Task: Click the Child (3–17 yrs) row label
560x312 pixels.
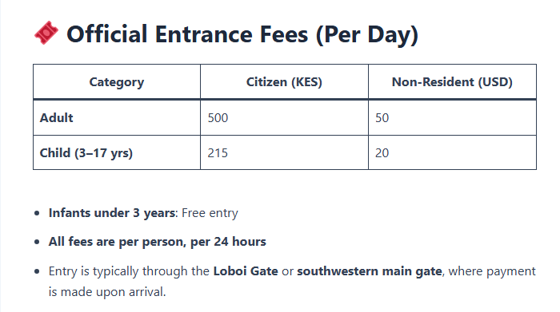Action: pyautogui.click(x=117, y=152)
